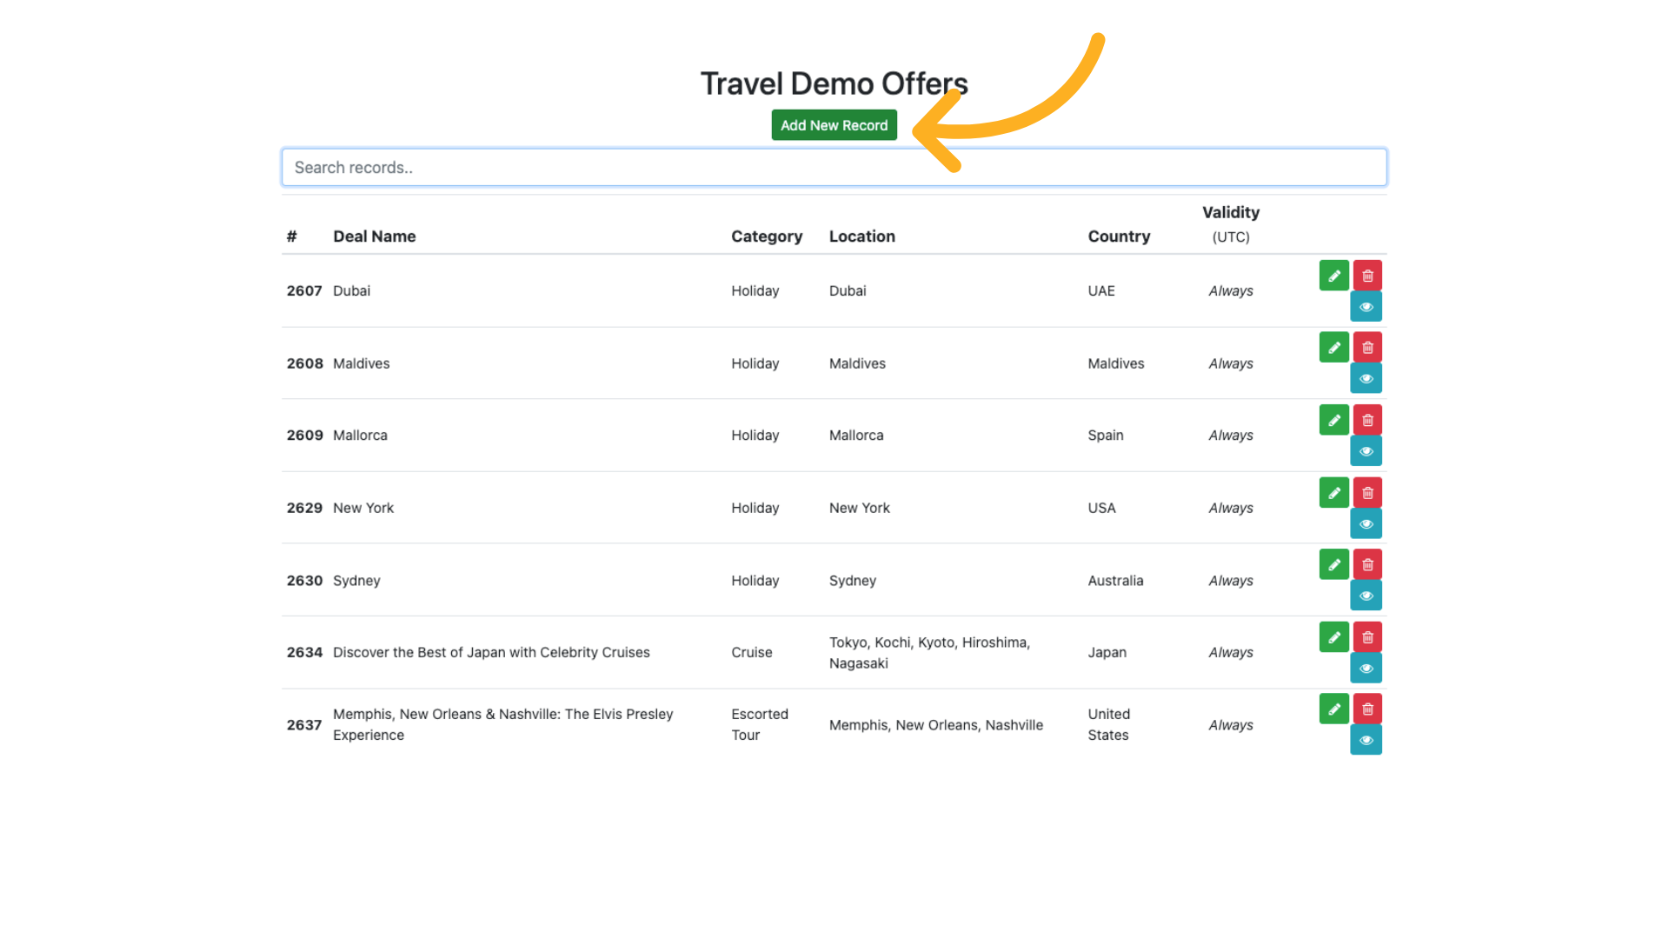View the Dubai offer via eye icon
This screenshot has height=939, width=1669.
pyautogui.click(x=1366, y=307)
